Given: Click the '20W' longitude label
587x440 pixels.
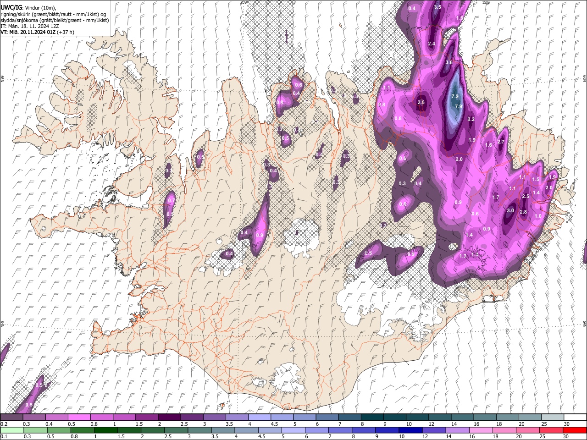Looking at the screenshot, I should [x=244, y=2].
